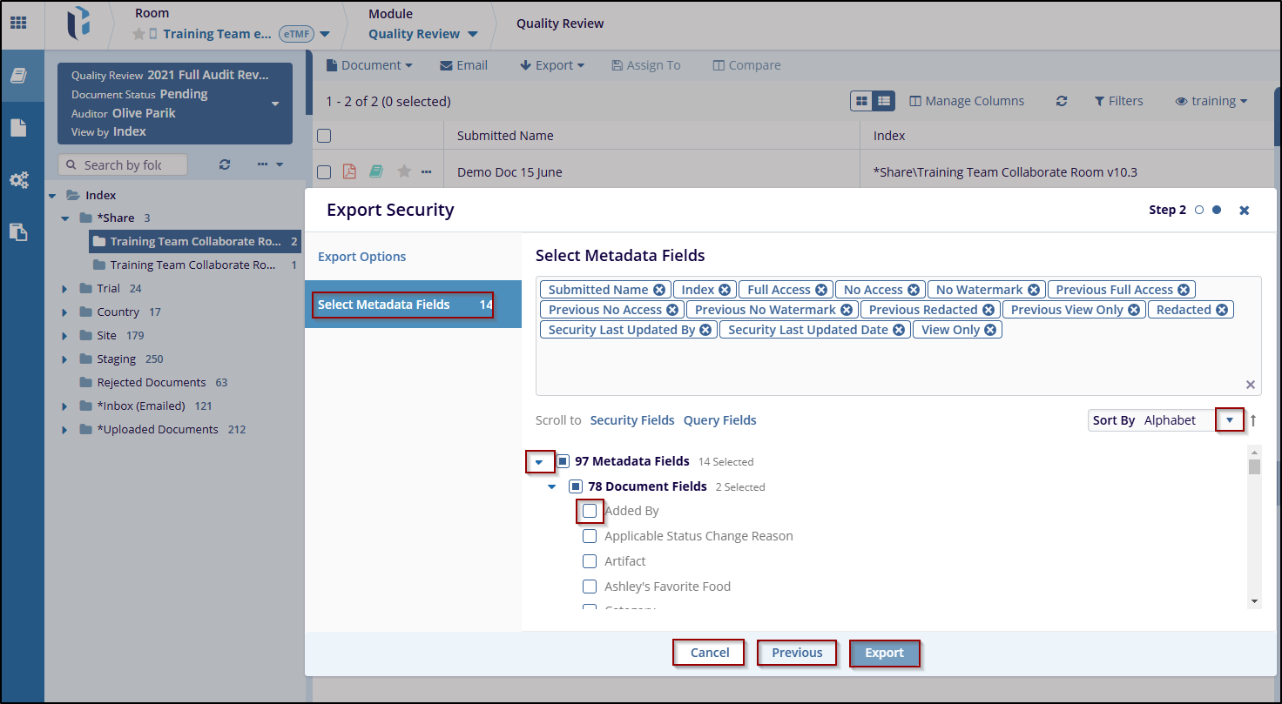1282x704 pixels.
Task: Remove the Previous Redacted field tag
Action: click(988, 310)
